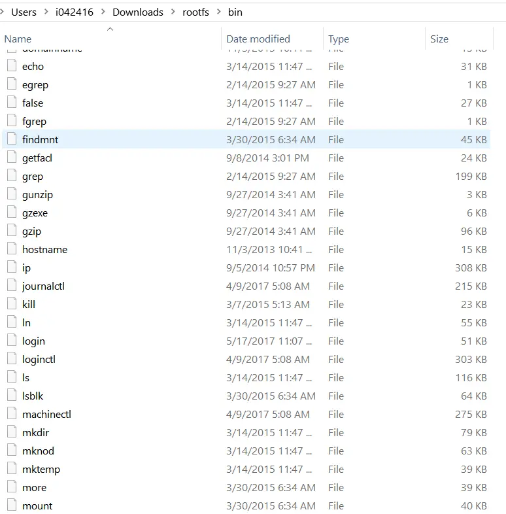Expand the chevron after Downloads in breadcrumb
The height and width of the screenshot is (514, 506).
pyautogui.click(x=173, y=12)
